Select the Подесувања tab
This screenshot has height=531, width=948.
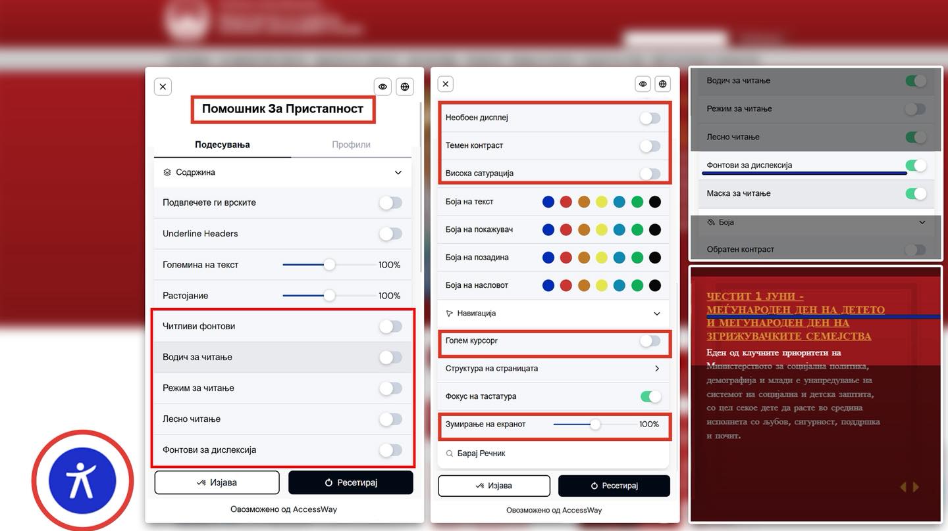coord(222,145)
